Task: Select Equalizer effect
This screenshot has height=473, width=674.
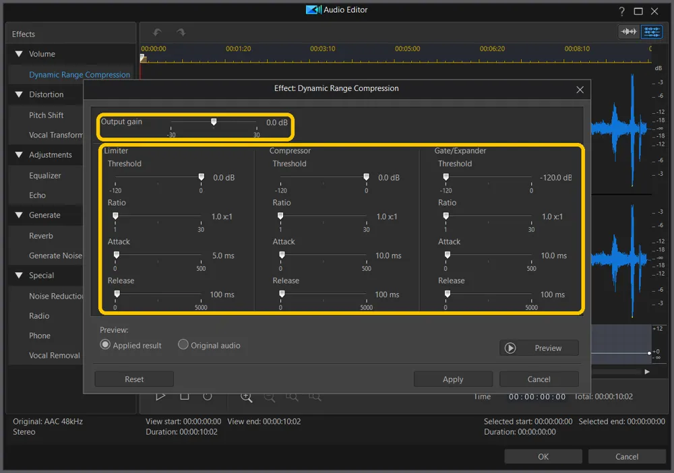Action: [x=44, y=175]
